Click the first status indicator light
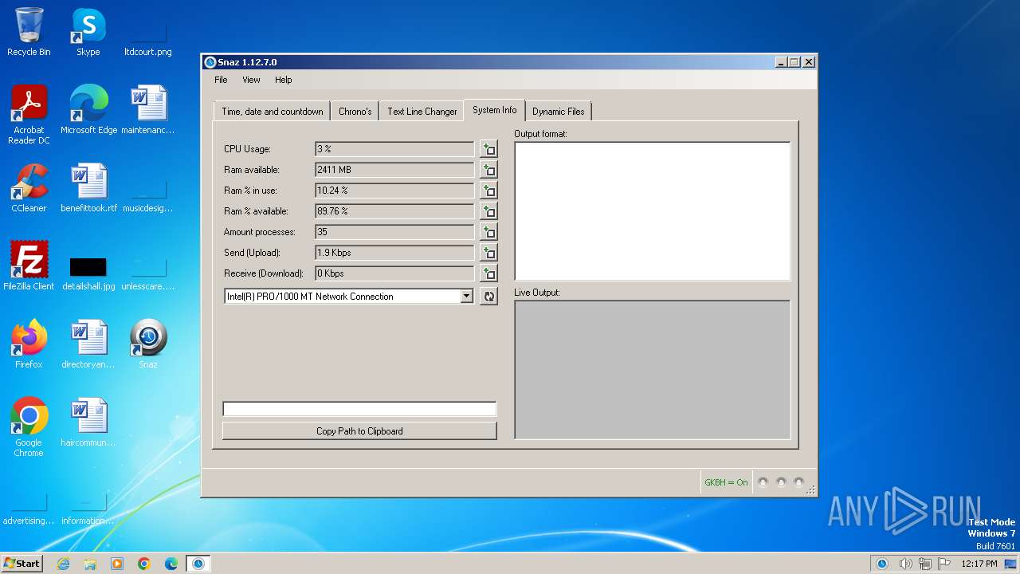The height and width of the screenshot is (574, 1020). coord(763,482)
